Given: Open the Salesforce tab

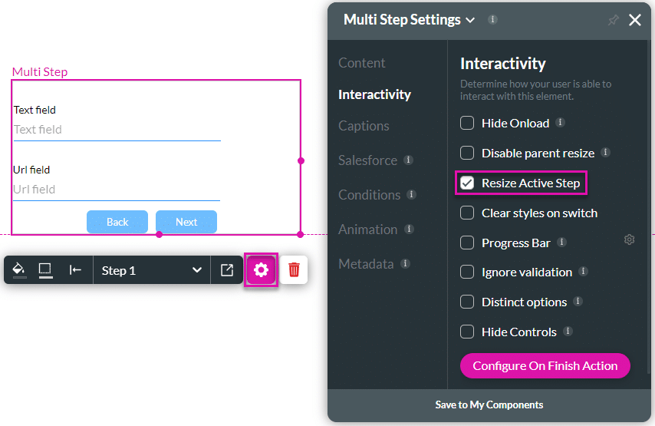Looking at the screenshot, I should [x=367, y=160].
